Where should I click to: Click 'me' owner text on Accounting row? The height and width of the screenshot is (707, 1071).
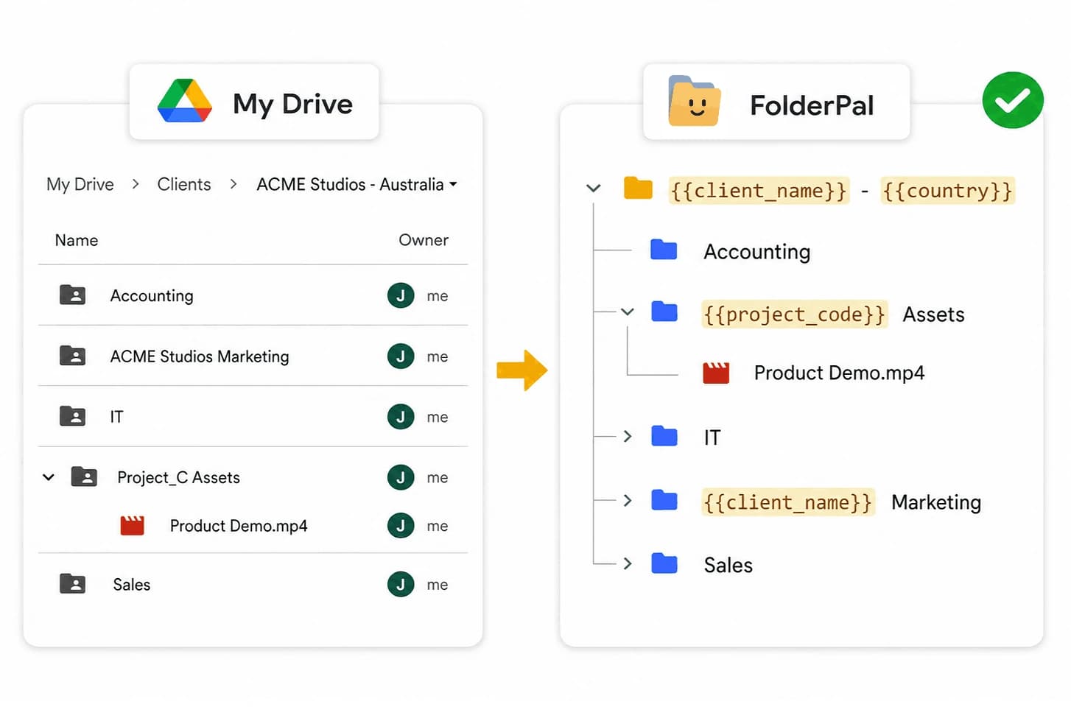[438, 296]
